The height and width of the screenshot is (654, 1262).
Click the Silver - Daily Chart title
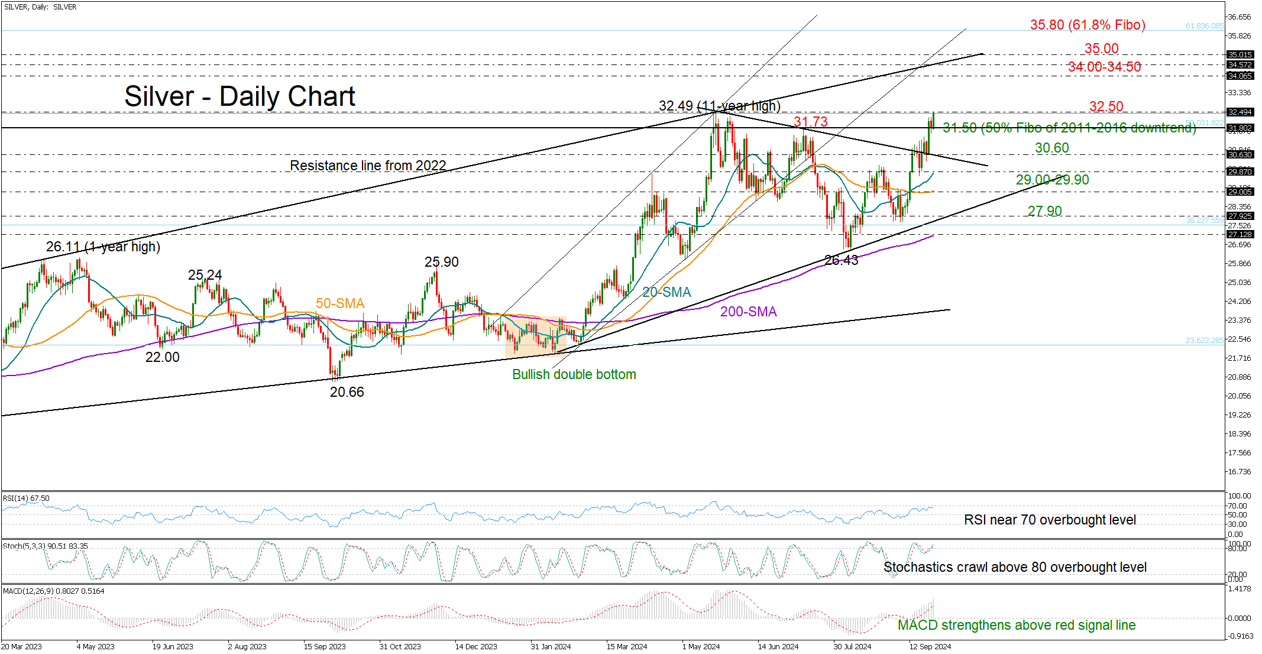(240, 96)
